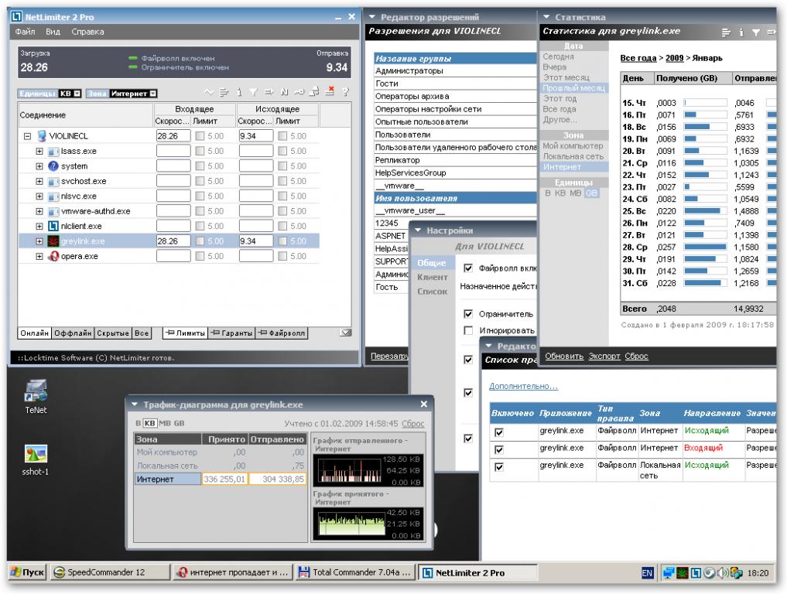The height and width of the screenshot is (594, 787).
Task: Open the TeNet desktop shortcut
Action: (x=36, y=391)
